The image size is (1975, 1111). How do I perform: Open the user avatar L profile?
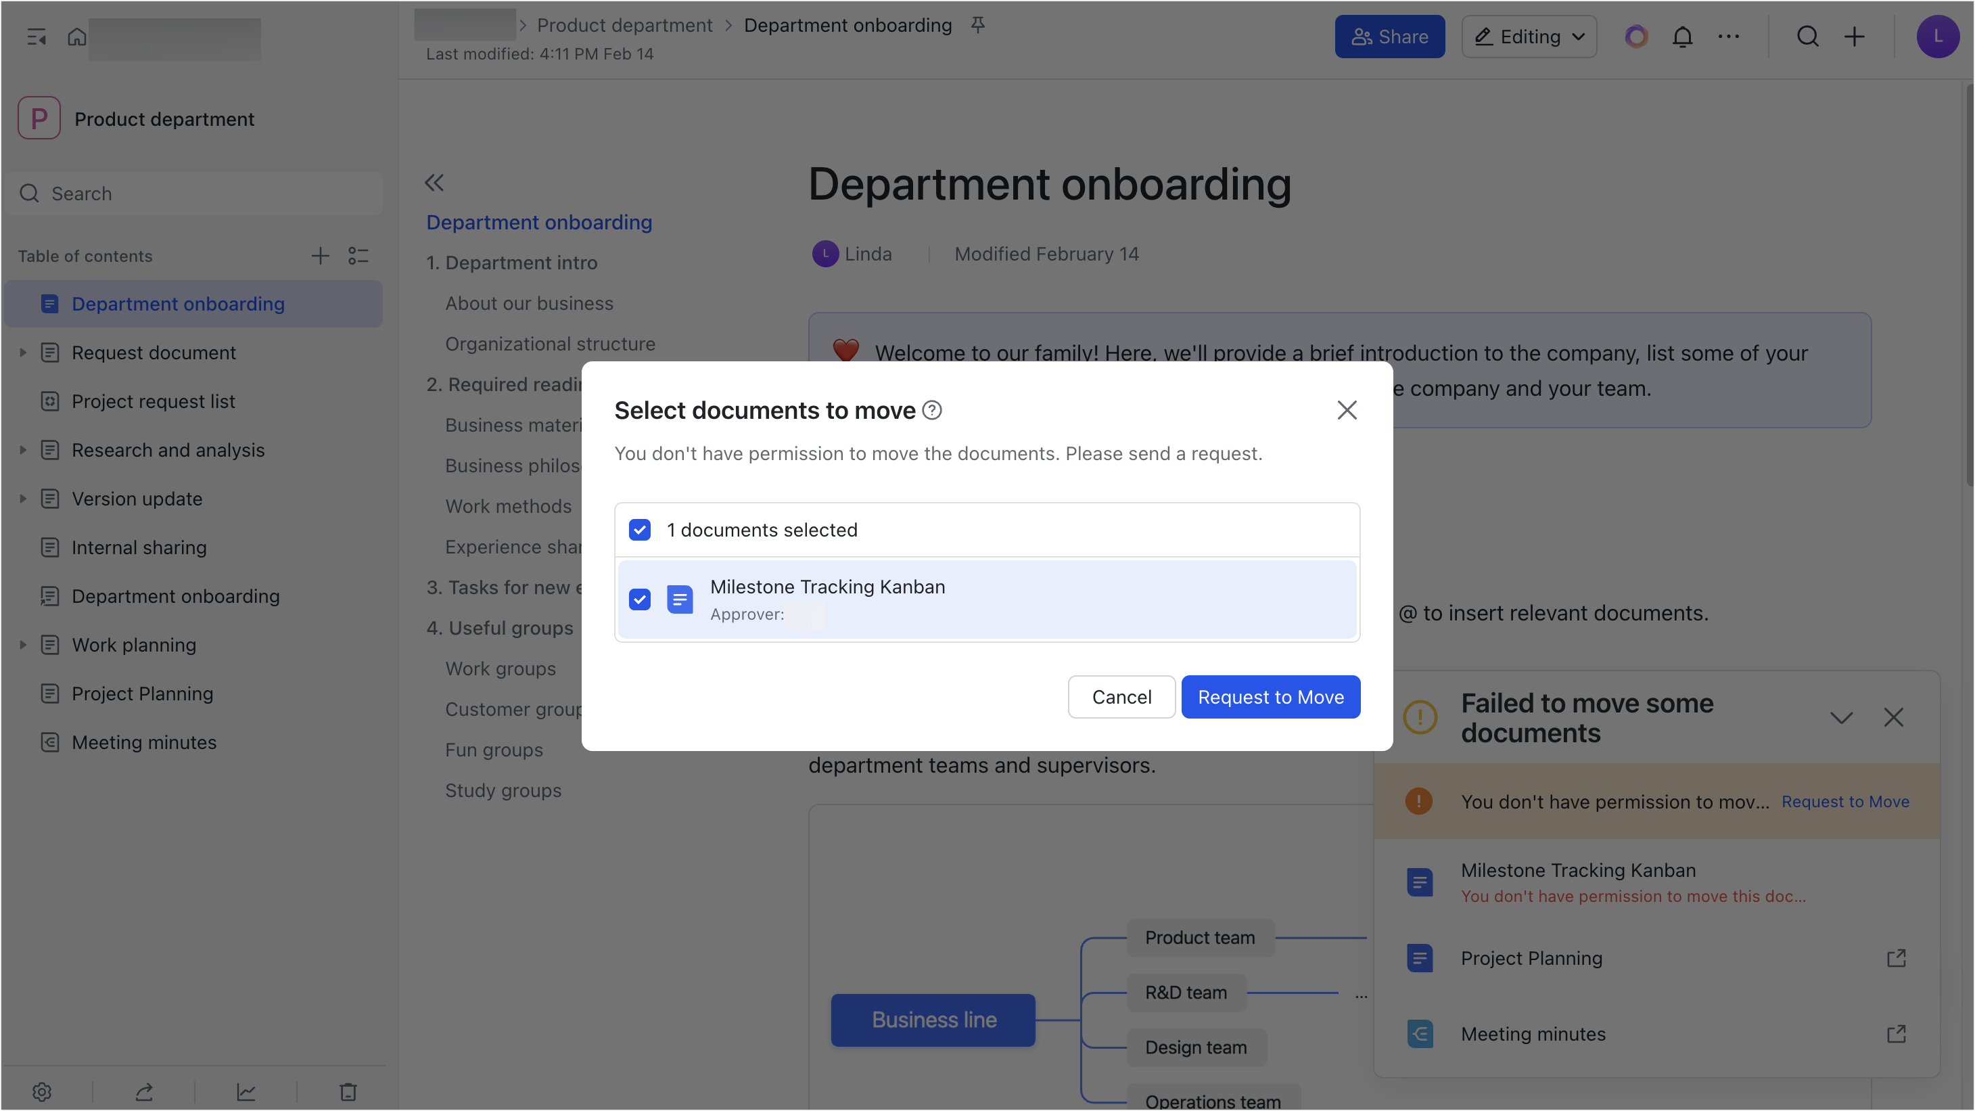(1937, 36)
